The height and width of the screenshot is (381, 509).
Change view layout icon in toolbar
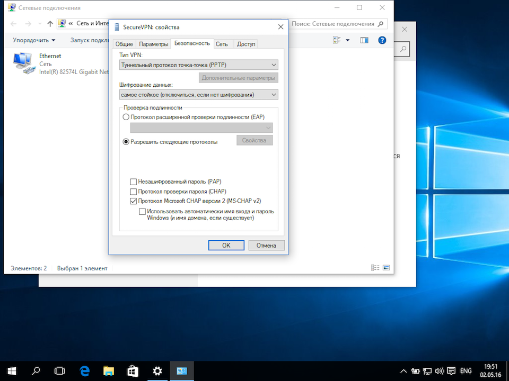[337, 40]
